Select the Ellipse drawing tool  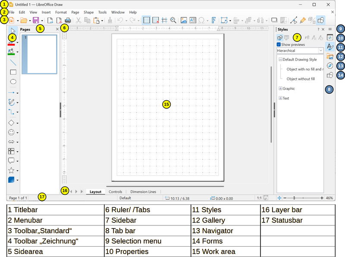point(13,82)
